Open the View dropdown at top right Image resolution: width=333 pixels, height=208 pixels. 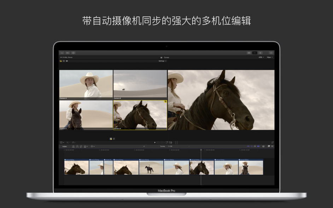[x=269, y=57]
